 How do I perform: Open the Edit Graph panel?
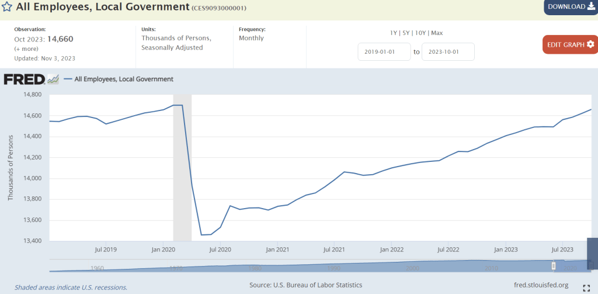pyautogui.click(x=570, y=44)
